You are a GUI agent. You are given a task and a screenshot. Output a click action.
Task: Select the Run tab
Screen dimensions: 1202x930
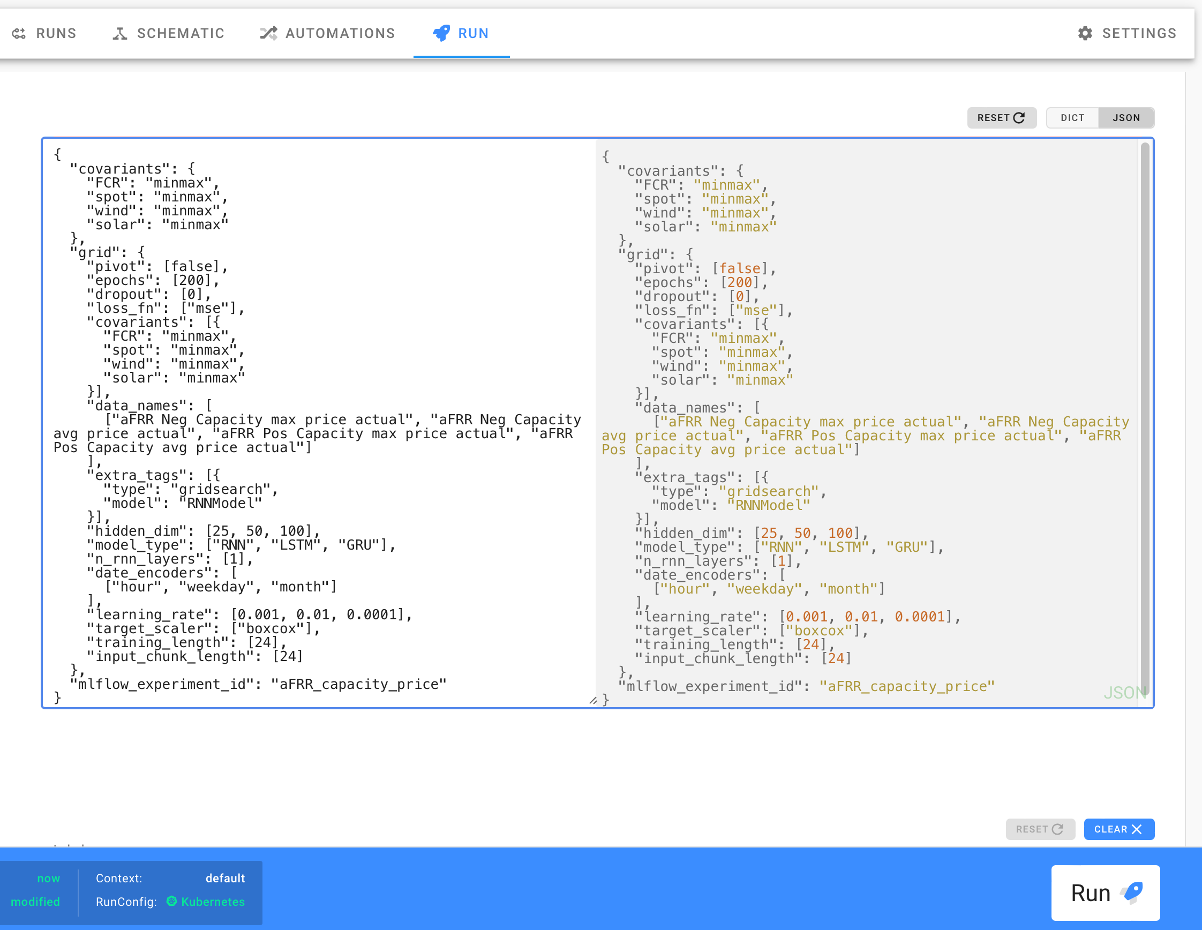(461, 34)
